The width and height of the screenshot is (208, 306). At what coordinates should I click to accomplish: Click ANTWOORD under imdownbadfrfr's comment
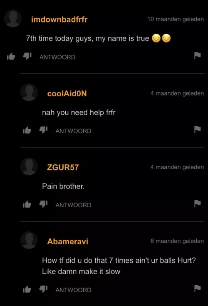[57, 57]
